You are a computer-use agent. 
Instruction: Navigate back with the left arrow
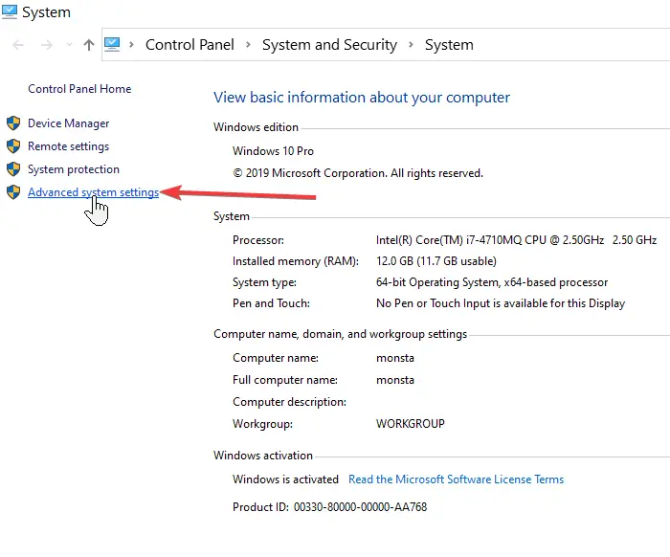pos(18,44)
